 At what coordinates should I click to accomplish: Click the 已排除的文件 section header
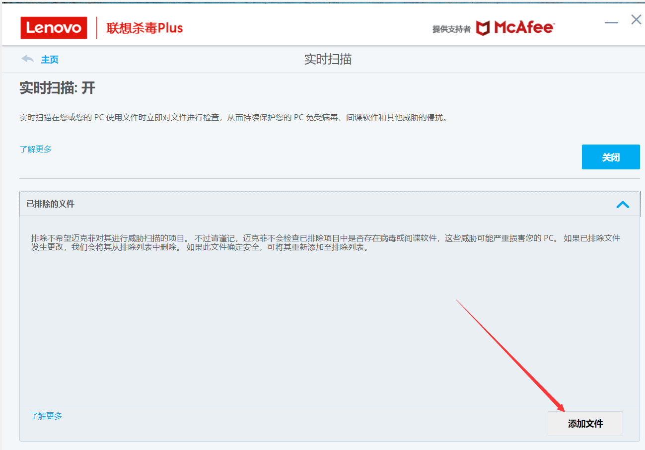click(x=330, y=204)
